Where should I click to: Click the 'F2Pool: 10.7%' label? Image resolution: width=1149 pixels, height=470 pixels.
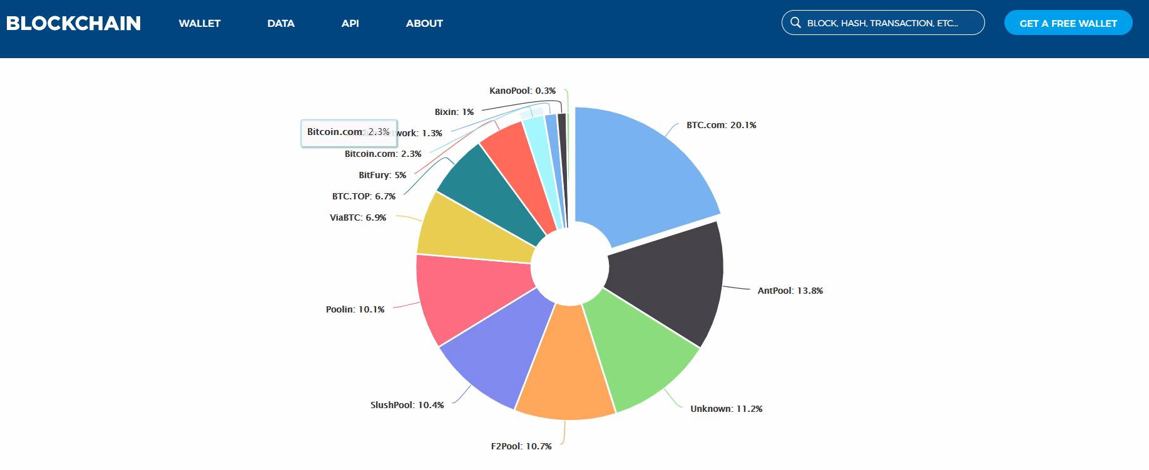pos(521,446)
